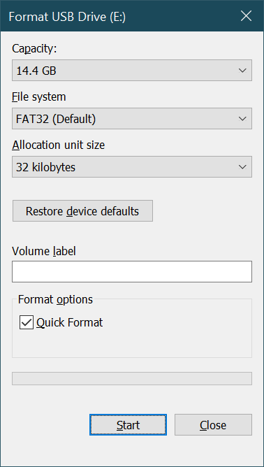Click the Allocation unit size chevron arrow
Screen dimensions: 264x467
pos(242,167)
